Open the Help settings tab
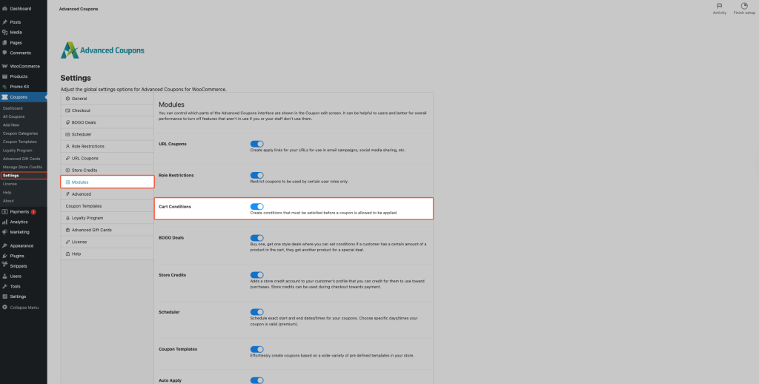The image size is (759, 384). click(x=107, y=254)
